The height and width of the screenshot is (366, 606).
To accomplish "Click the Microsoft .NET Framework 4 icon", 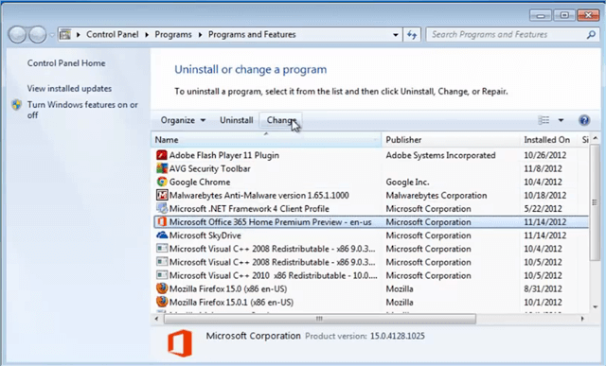I will 162,208.
